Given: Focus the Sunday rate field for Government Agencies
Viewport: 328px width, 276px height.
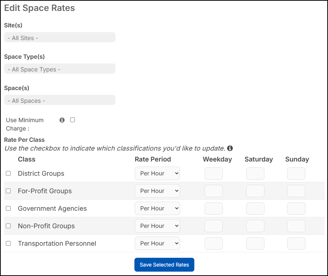Looking at the screenshot, I should click(296, 209).
